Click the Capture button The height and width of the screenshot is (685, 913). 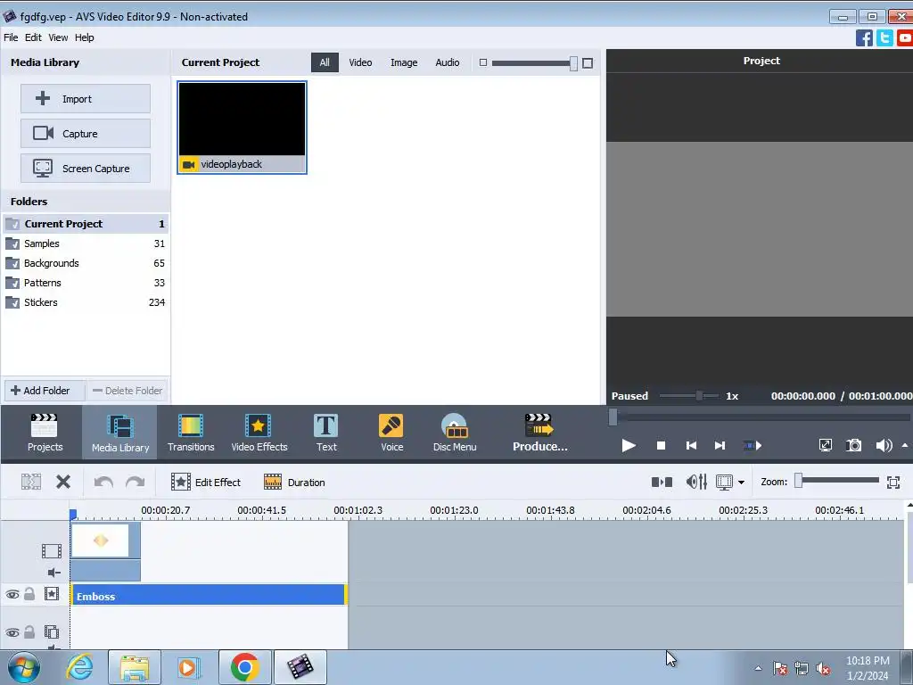pyautogui.click(x=86, y=134)
